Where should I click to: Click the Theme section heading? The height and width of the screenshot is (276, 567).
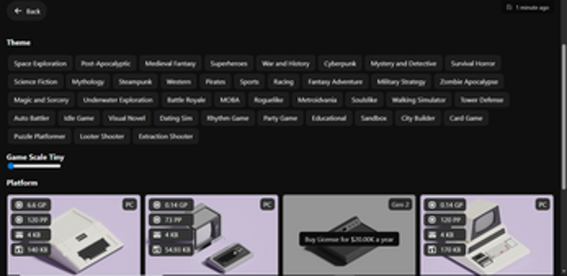[18, 42]
